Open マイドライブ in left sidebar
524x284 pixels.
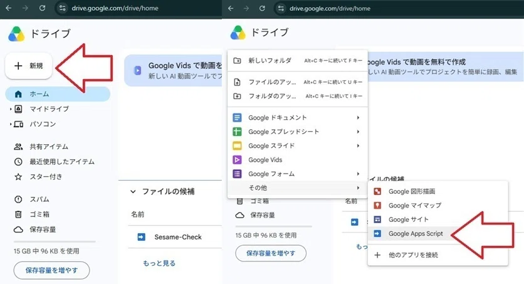pyautogui.click(x=49, y=109)
